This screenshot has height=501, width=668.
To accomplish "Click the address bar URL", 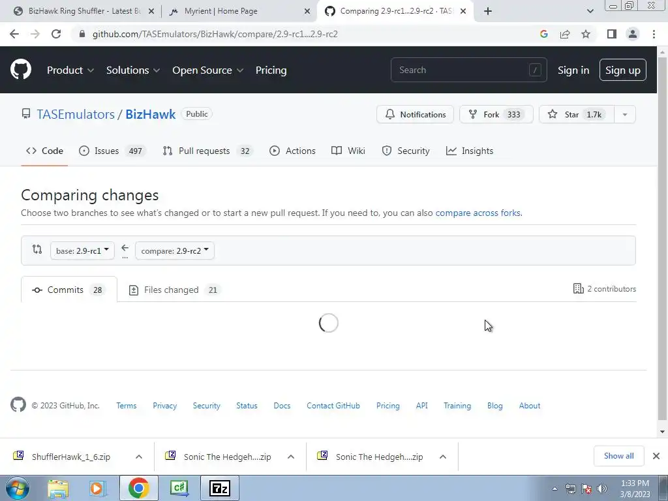I will [215, 34].
